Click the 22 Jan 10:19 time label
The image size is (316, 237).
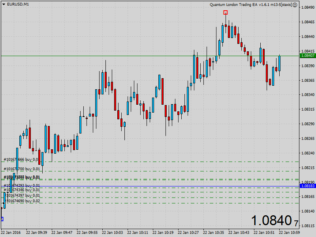point(163,233)
